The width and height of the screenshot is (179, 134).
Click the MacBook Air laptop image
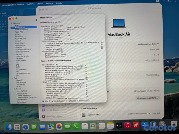[x=119, y=23]
